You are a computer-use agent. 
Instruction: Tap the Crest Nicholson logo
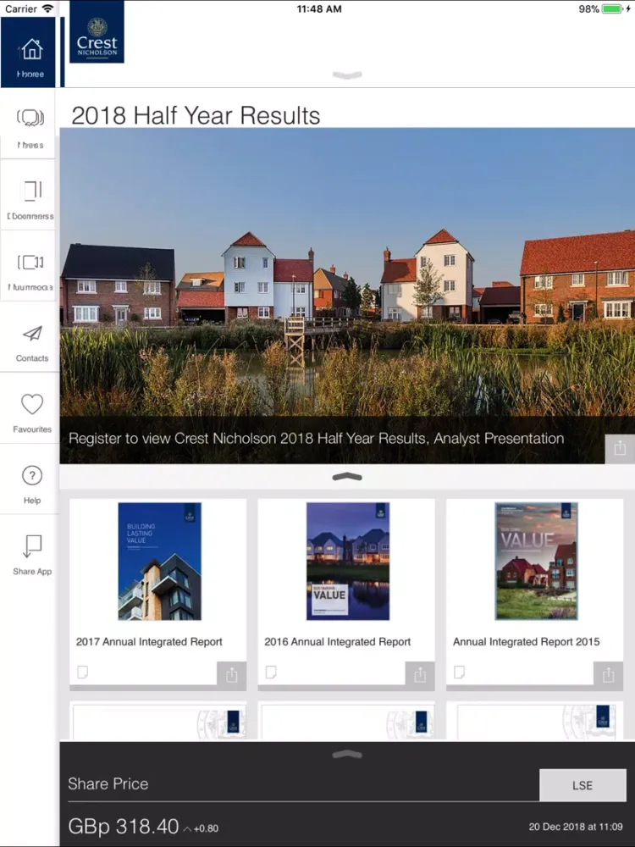tap(97, 32)
